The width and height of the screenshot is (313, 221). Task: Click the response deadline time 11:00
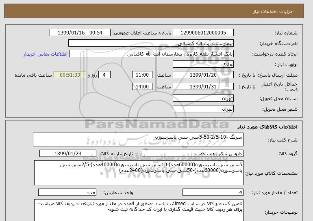142,75
